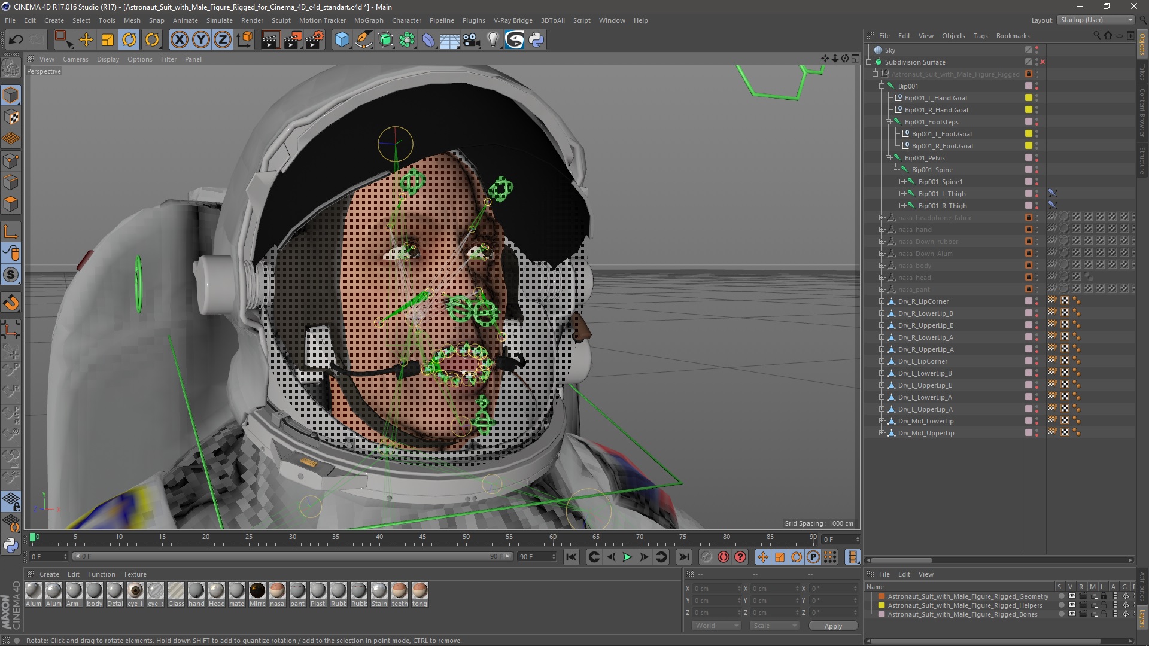Image resolution: width=1149 pixels, height=646 pixels.
Task: Select the Scale tool icon
Action: pyautogui.click(x=108, y=40)
